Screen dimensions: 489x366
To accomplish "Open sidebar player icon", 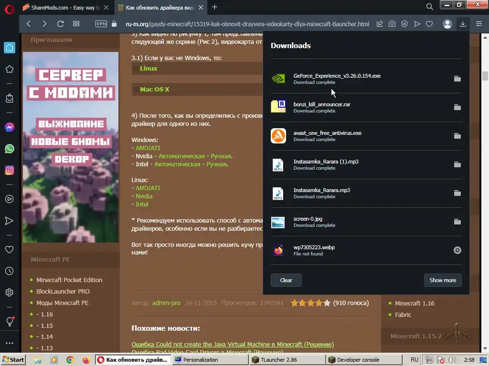I will [x=10, y=199].
